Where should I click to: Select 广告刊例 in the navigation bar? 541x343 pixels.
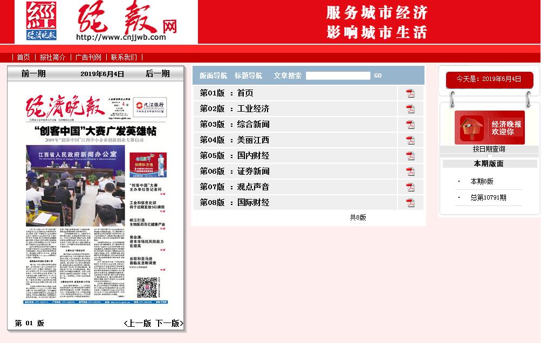(x=88, y=57)
